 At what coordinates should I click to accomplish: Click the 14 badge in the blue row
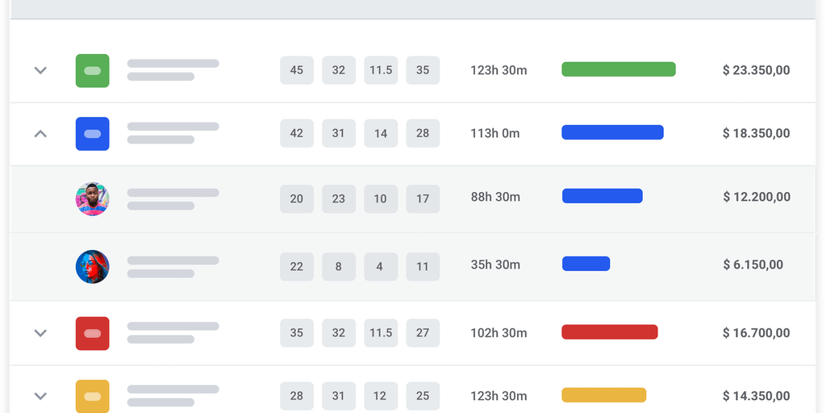(x=381, y=133)
